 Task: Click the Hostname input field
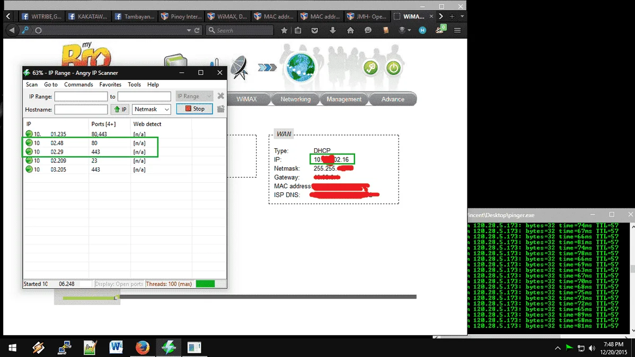point(81,109)
